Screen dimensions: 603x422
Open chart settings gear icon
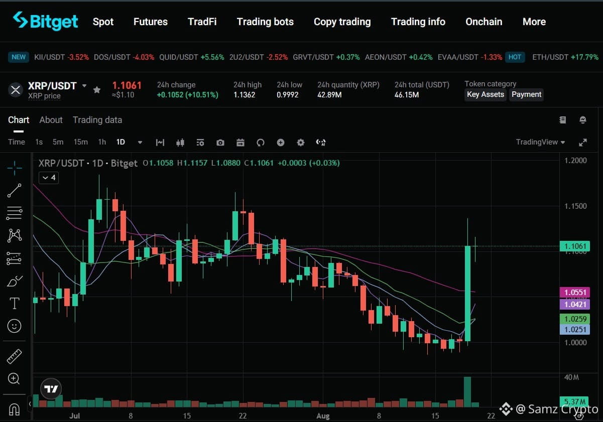click(301, 143)
